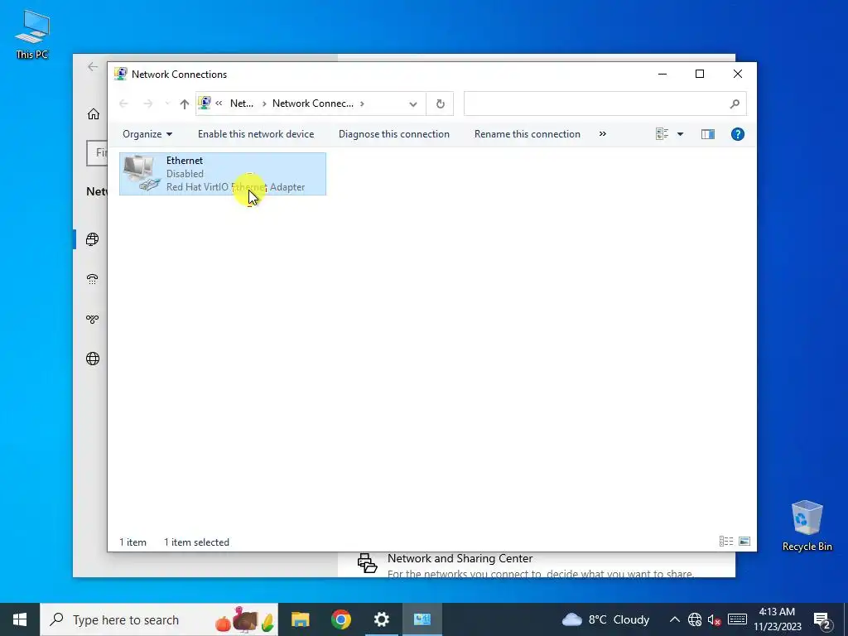Open the Organize menu
The width and height of the screenshot is (848, 636).
pyautogui.click(x=147, y=134)
